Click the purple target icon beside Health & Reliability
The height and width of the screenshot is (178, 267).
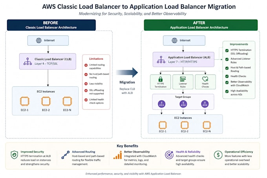(169, 155)
